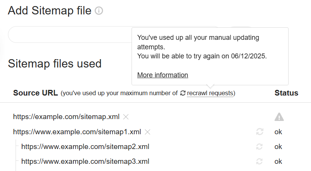Click the recrawl requests link
The image size is (311, 171).
pos(210,93)
